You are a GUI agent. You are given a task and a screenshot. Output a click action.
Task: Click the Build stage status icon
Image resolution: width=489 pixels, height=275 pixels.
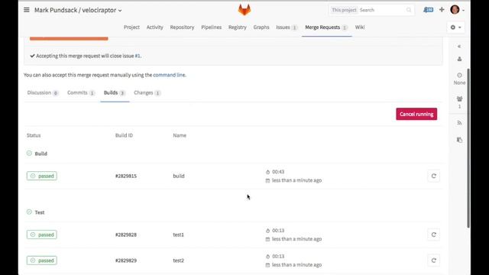29,153
